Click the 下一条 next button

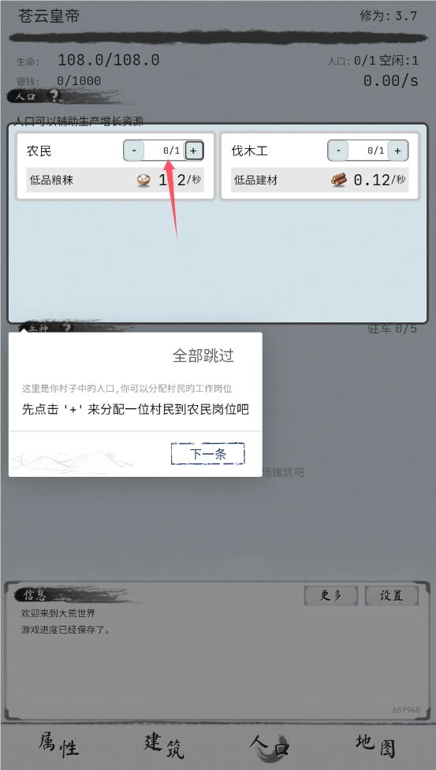tap(207, 454)
